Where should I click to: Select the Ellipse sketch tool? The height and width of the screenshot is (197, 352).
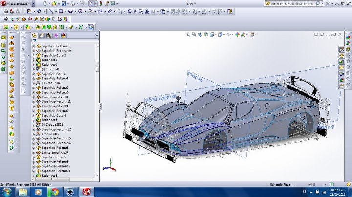(110, 11)
